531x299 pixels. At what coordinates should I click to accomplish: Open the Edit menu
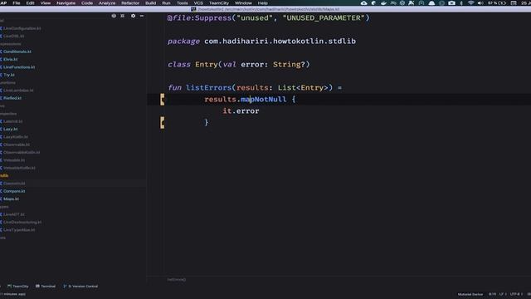click(x=30, y=3)
